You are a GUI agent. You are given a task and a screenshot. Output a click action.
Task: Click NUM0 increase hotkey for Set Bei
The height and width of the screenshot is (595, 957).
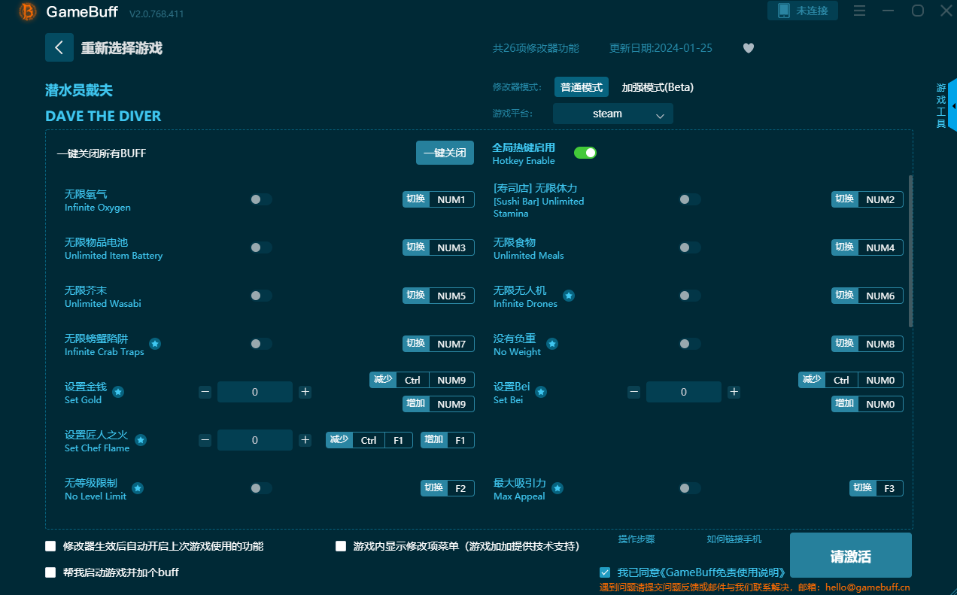[x=867, y=404]
